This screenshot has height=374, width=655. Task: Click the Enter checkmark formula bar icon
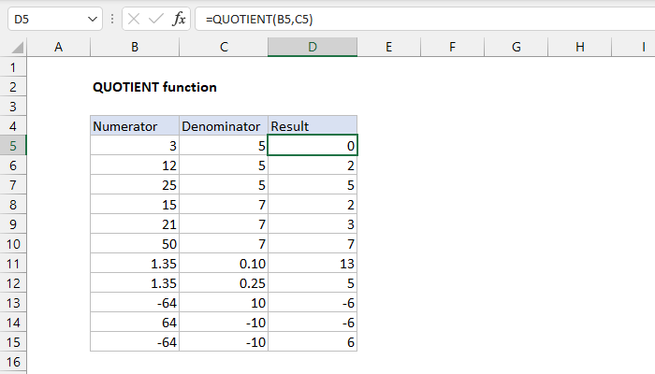(x=156, y=20)
